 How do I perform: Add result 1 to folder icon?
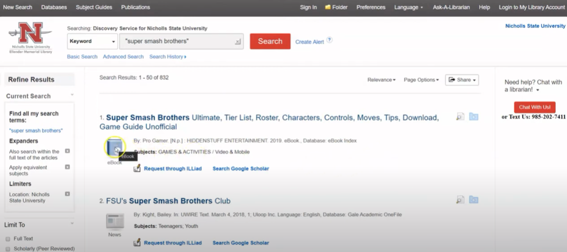[474, 117]
